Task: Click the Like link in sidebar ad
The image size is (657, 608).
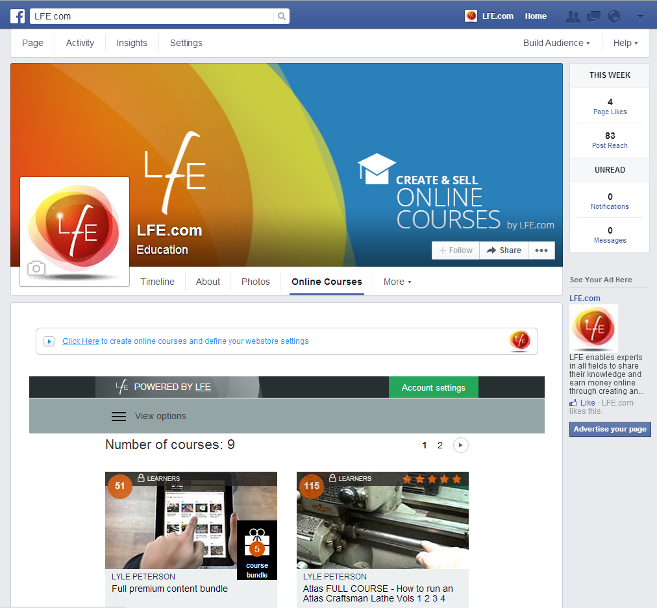Action: click(x=588, y=403)
